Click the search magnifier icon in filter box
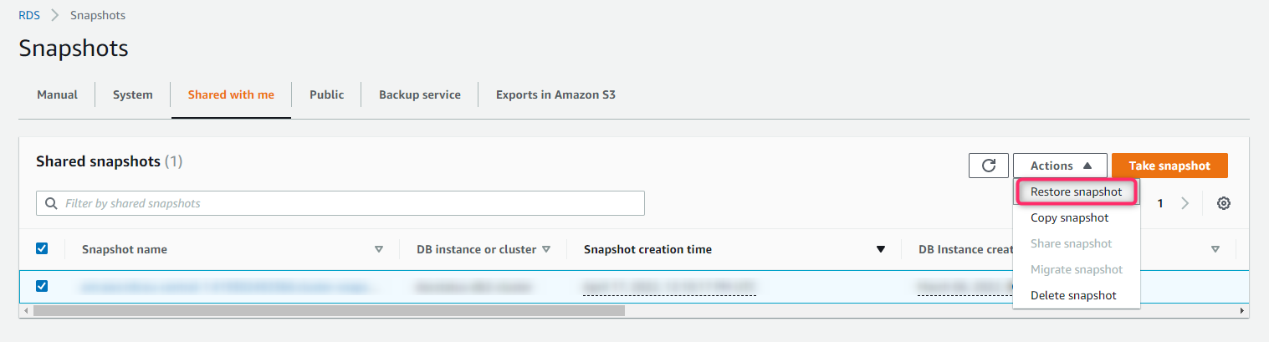The height and width of the screenshot is (342, 1269). [51, 203]
